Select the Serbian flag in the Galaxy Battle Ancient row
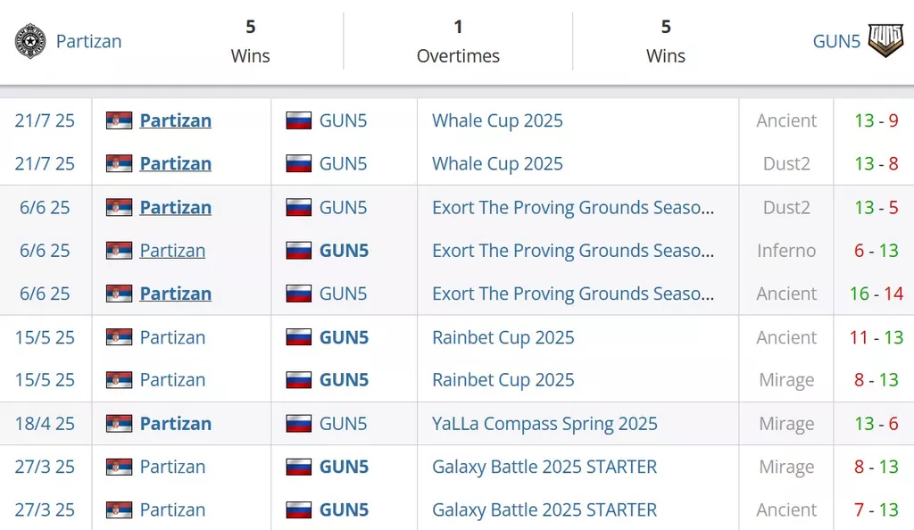 pos(119,509)
